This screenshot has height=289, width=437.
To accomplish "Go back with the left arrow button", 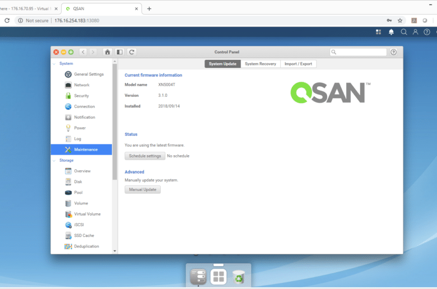I will click(x=83, y=52).
